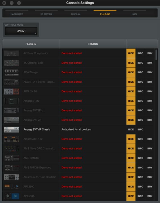Select the PLUG-INS tab

(105, 14)
